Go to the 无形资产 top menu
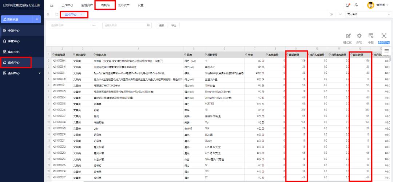Image resolution: width=393 pixels, height=182 pixels. (124, 5)
